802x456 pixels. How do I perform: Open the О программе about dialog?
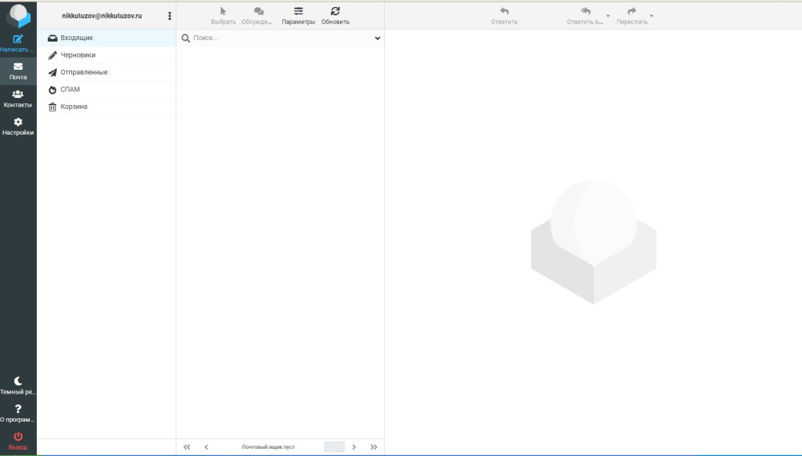pyautogui.click(x=18, y=414)
